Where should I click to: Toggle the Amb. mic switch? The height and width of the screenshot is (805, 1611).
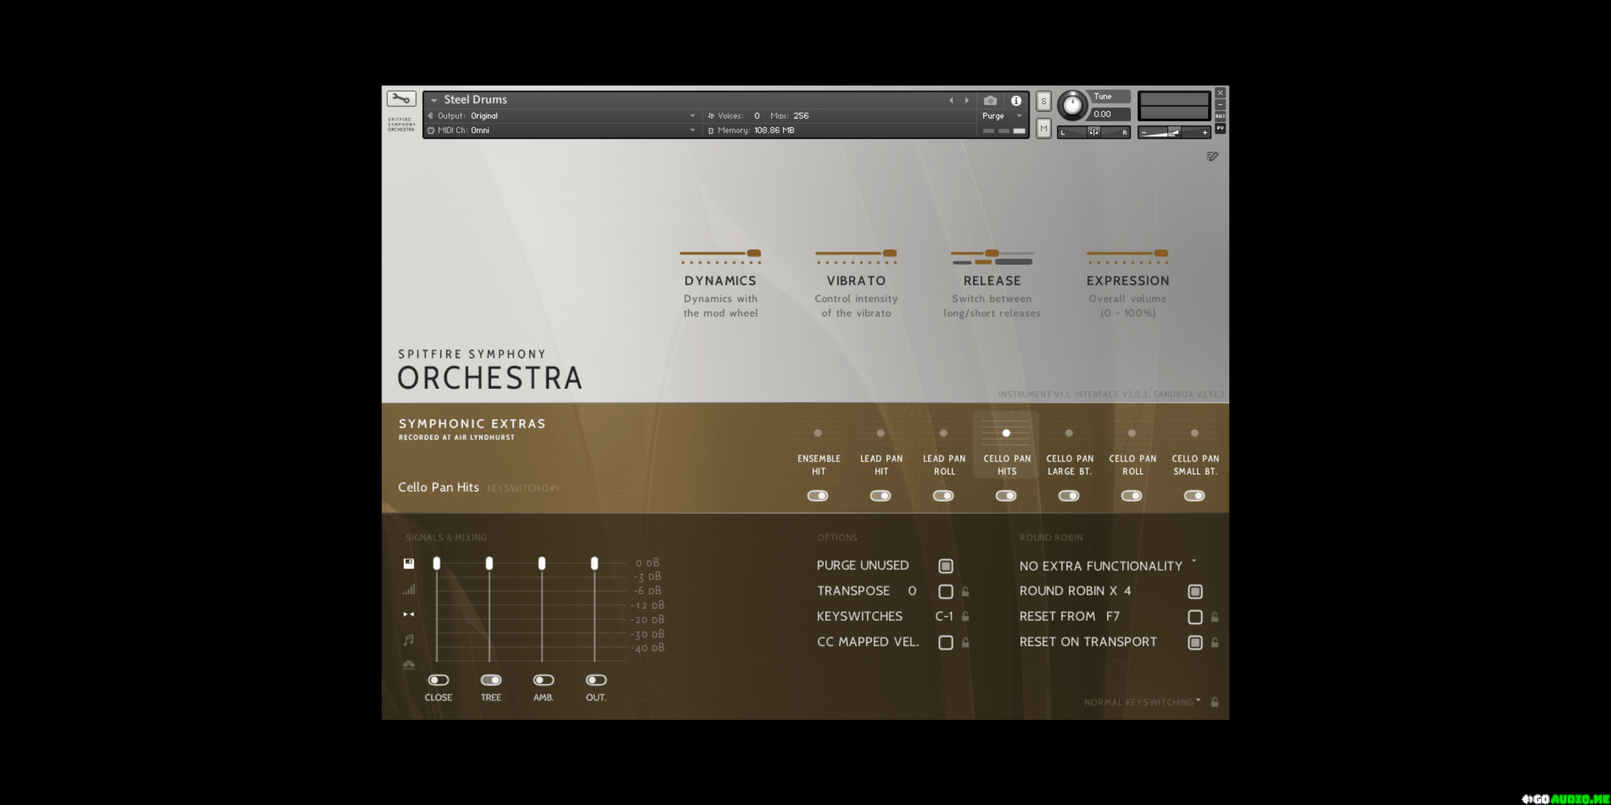point(543,680)
